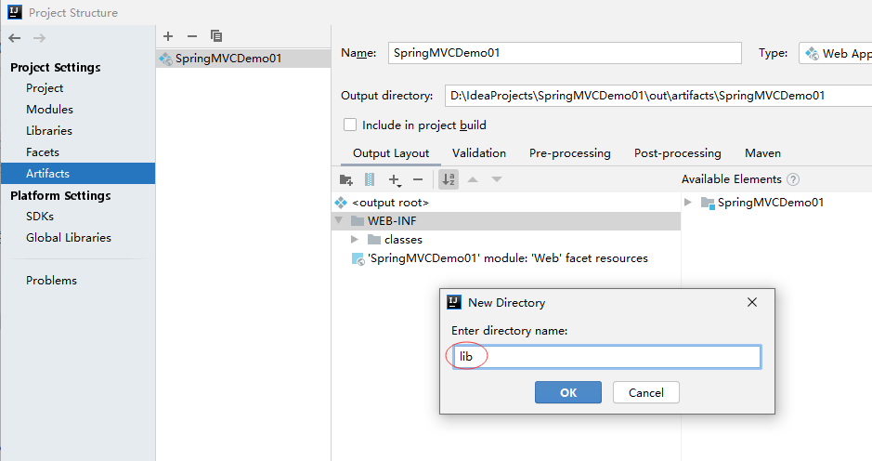This screenshot has width=872, height=461.
Task: Expand SpringMVCDemo01 under Available Elements
Action: [688, 203]
